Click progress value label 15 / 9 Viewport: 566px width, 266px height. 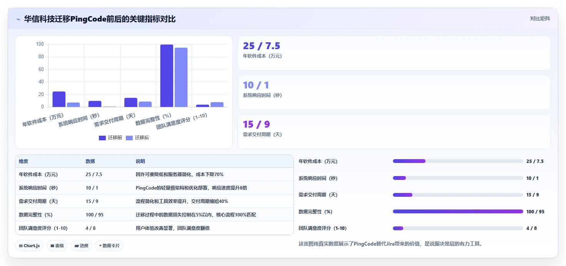pyautogui.click(x=533, y=195)
